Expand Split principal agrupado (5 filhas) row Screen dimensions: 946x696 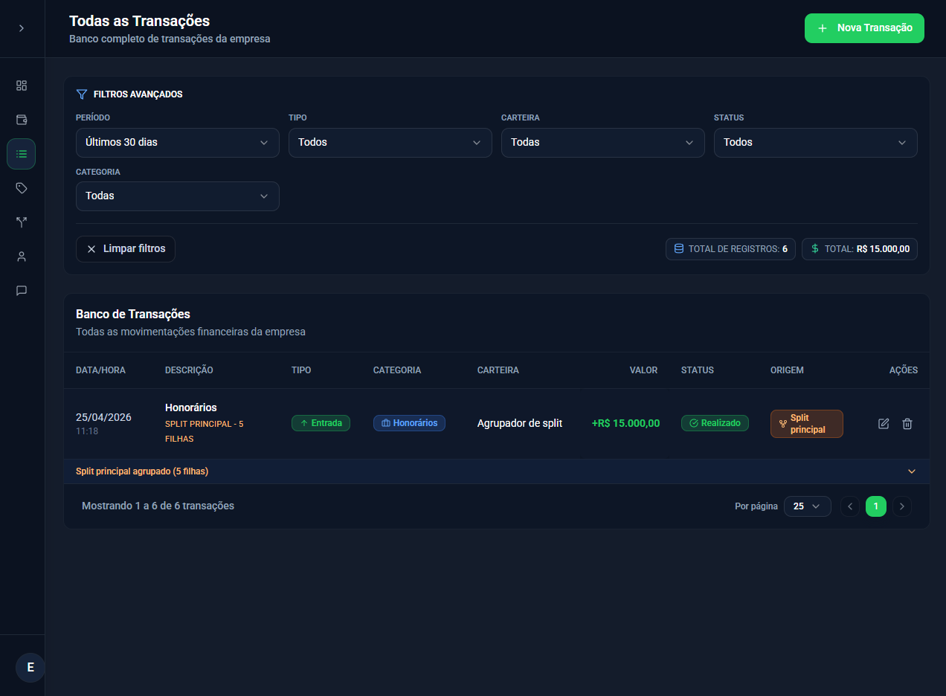pyautogui.click(x=497, y=471)
